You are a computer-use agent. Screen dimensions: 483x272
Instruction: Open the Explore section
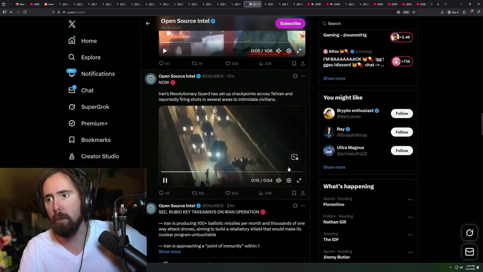click(x=85, y=57)
